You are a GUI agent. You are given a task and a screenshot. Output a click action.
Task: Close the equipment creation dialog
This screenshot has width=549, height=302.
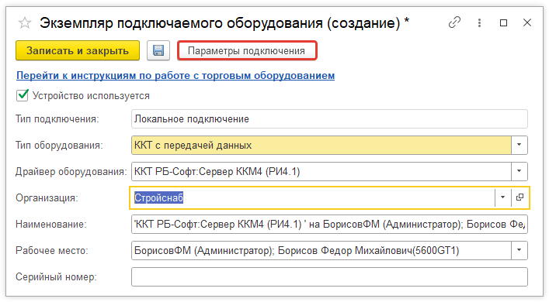(x=527, y=22)
